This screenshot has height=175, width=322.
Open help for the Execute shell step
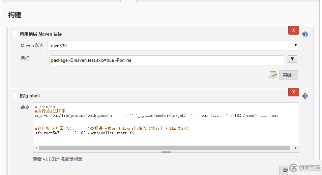[x=305, y=96]
